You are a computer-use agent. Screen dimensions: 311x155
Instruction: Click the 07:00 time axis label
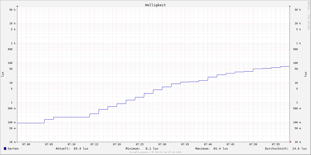click(26, 144)
